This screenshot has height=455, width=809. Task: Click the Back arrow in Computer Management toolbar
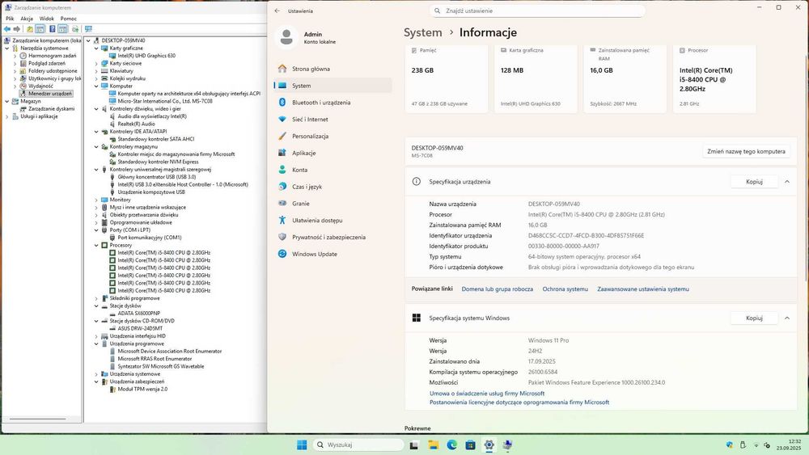tap(6, 29)
